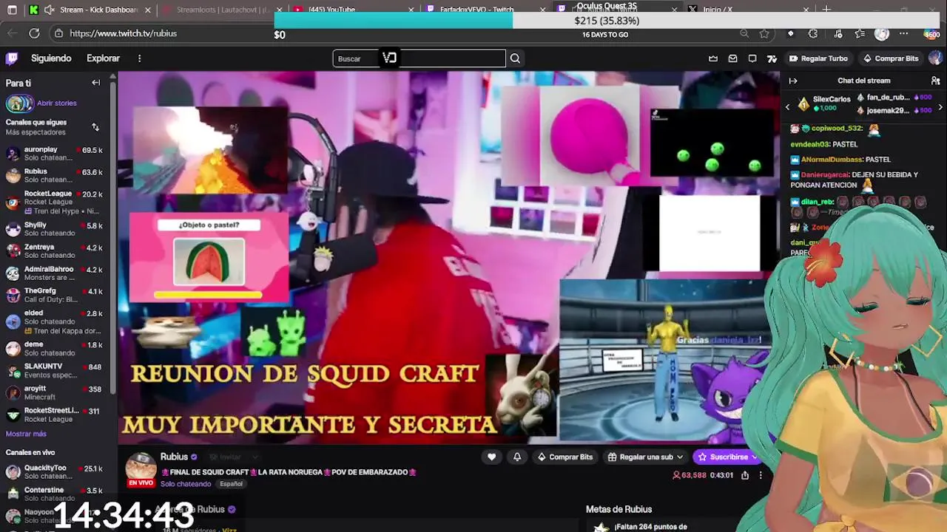Open AdmiralBahroo channel in sidebar
The image size is (947, 532).
[x=54, y=273]
